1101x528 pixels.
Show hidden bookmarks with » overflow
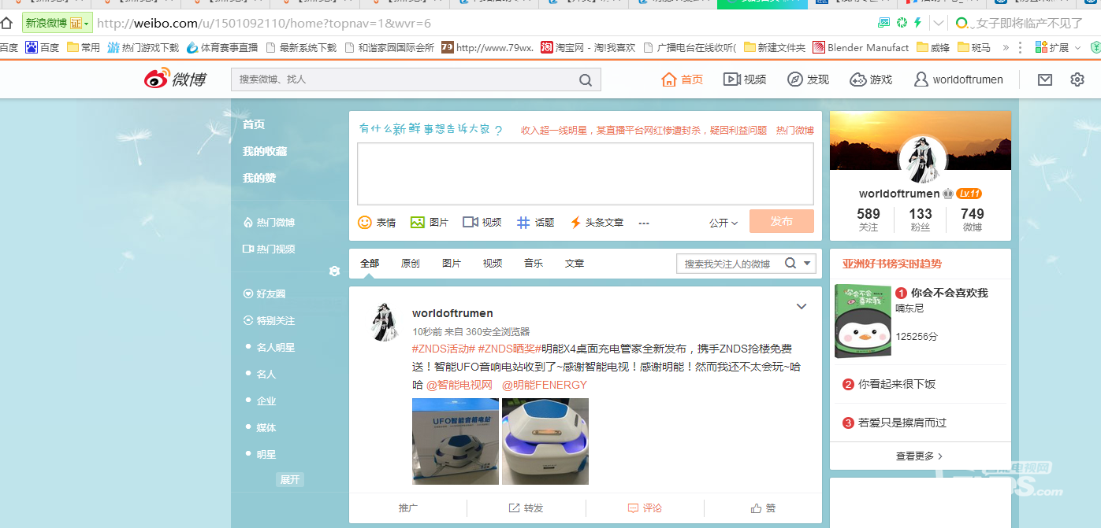[1006, 47]
